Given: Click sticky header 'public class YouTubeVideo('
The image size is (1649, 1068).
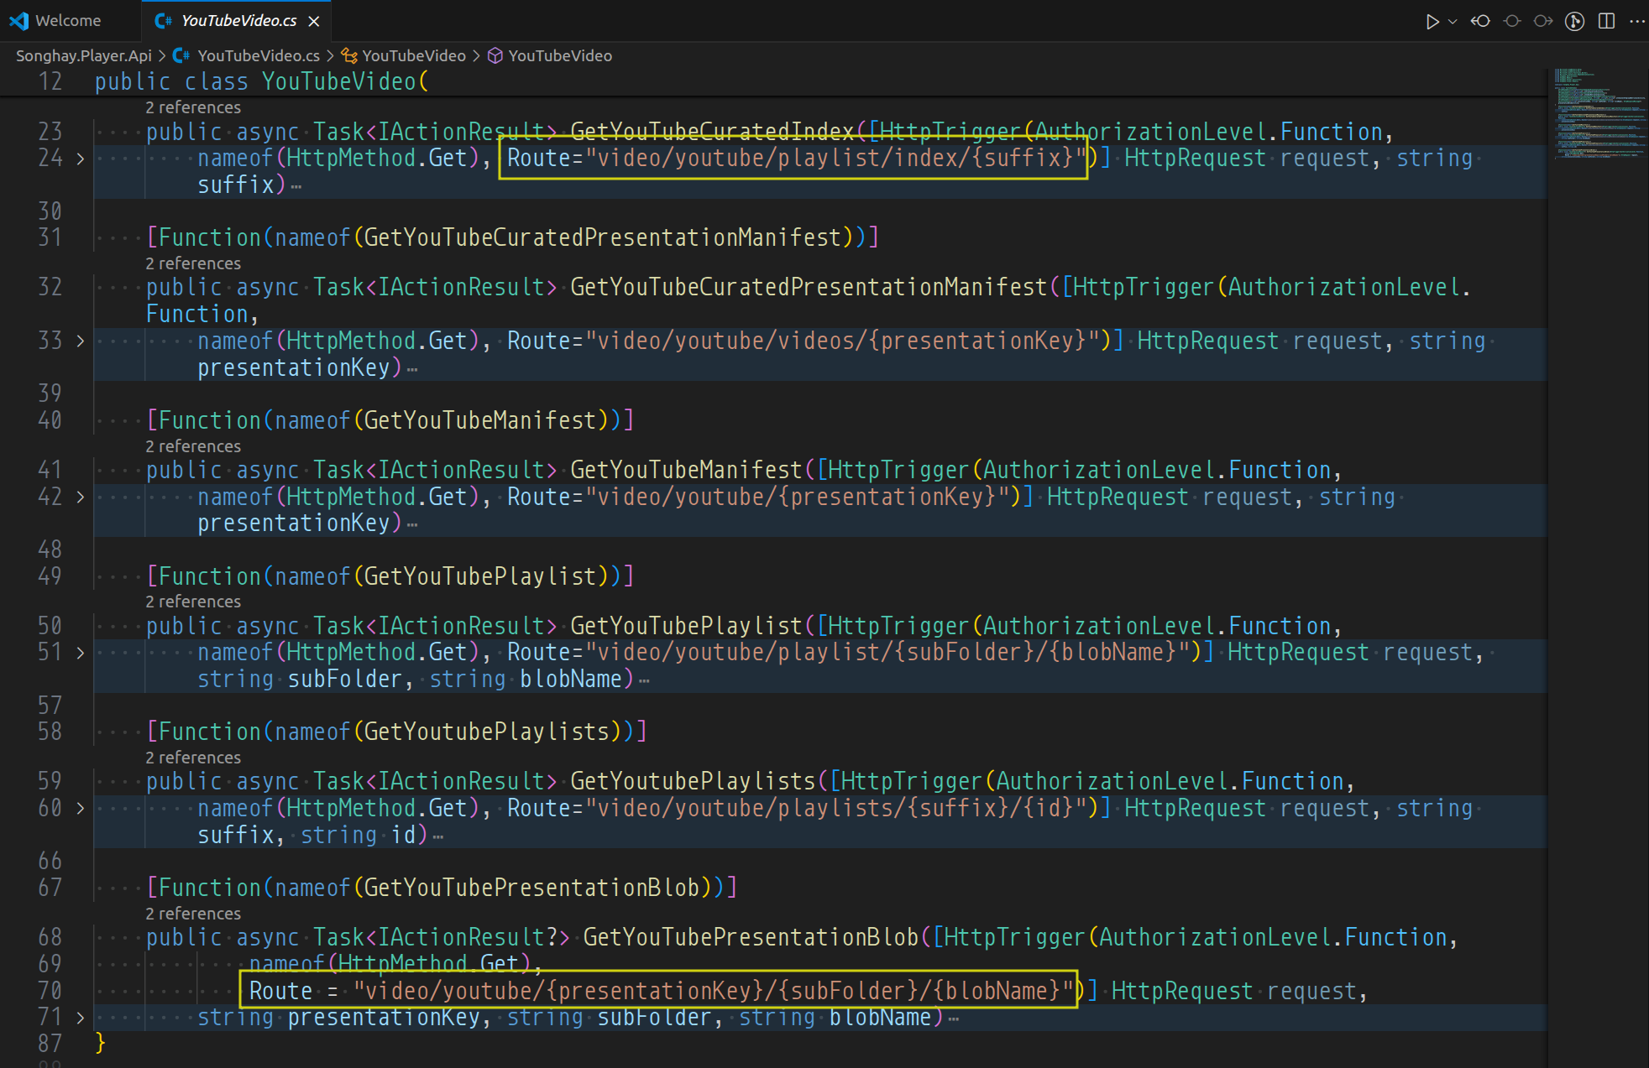Looking at the screenshot, I should point(261,81).
